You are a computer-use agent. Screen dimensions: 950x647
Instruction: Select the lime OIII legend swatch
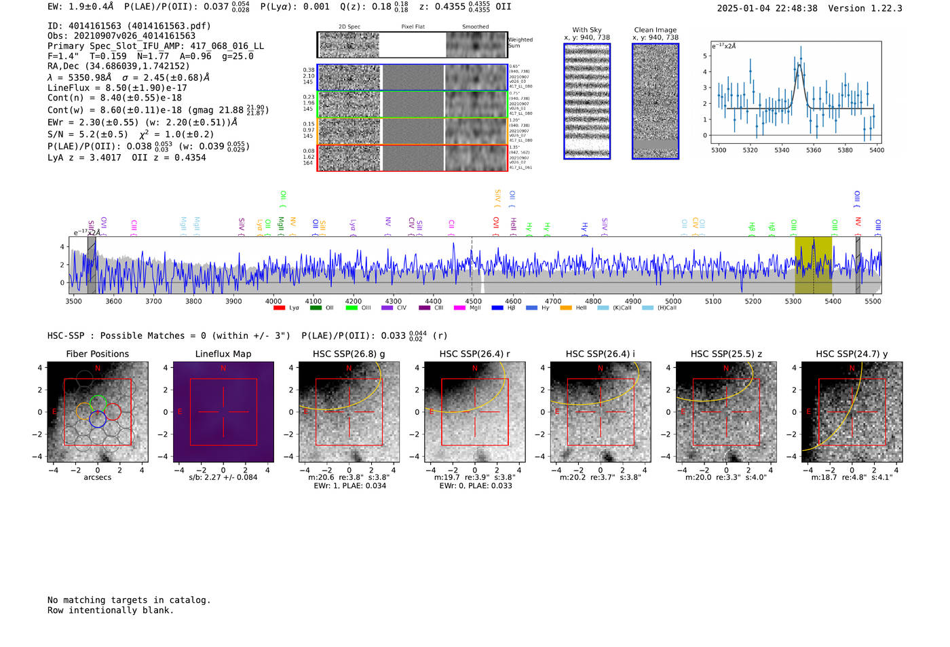coord(351,308)
